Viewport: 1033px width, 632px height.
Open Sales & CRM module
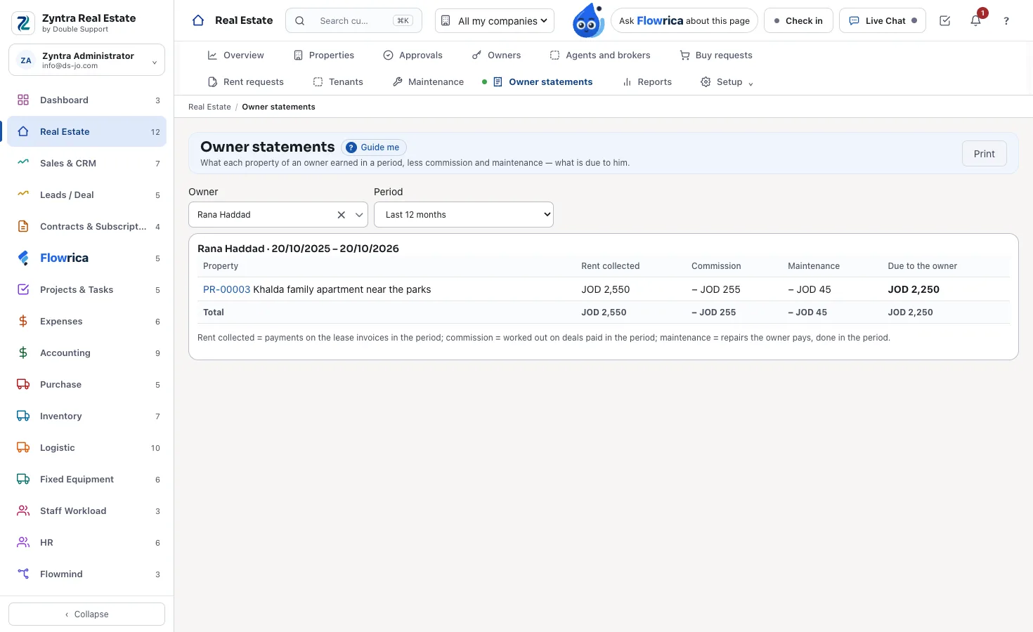coord(87,163)
